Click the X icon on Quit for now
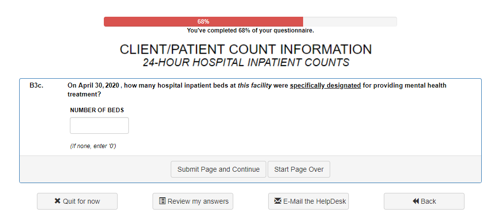 (x=58, y=201)
